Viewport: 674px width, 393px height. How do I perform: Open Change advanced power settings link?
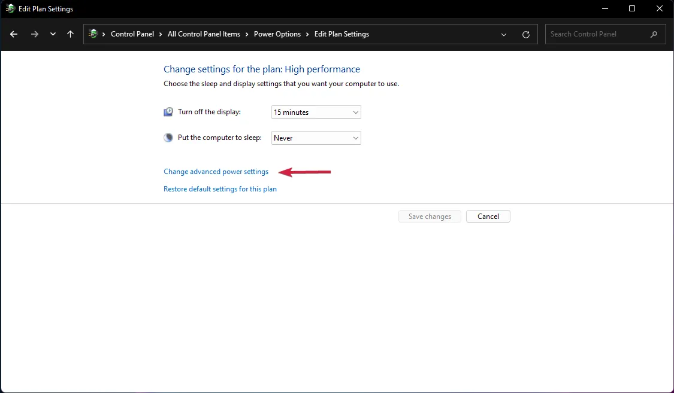(216, 172)
